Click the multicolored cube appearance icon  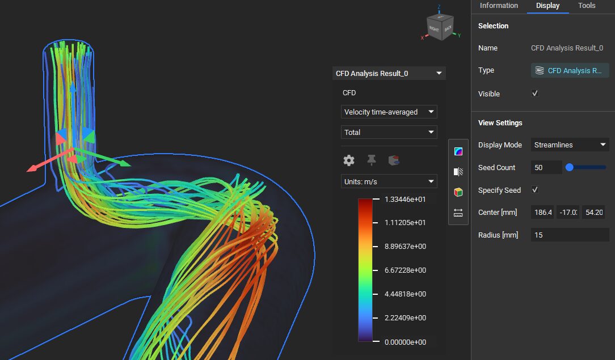(x=458, y=192)
